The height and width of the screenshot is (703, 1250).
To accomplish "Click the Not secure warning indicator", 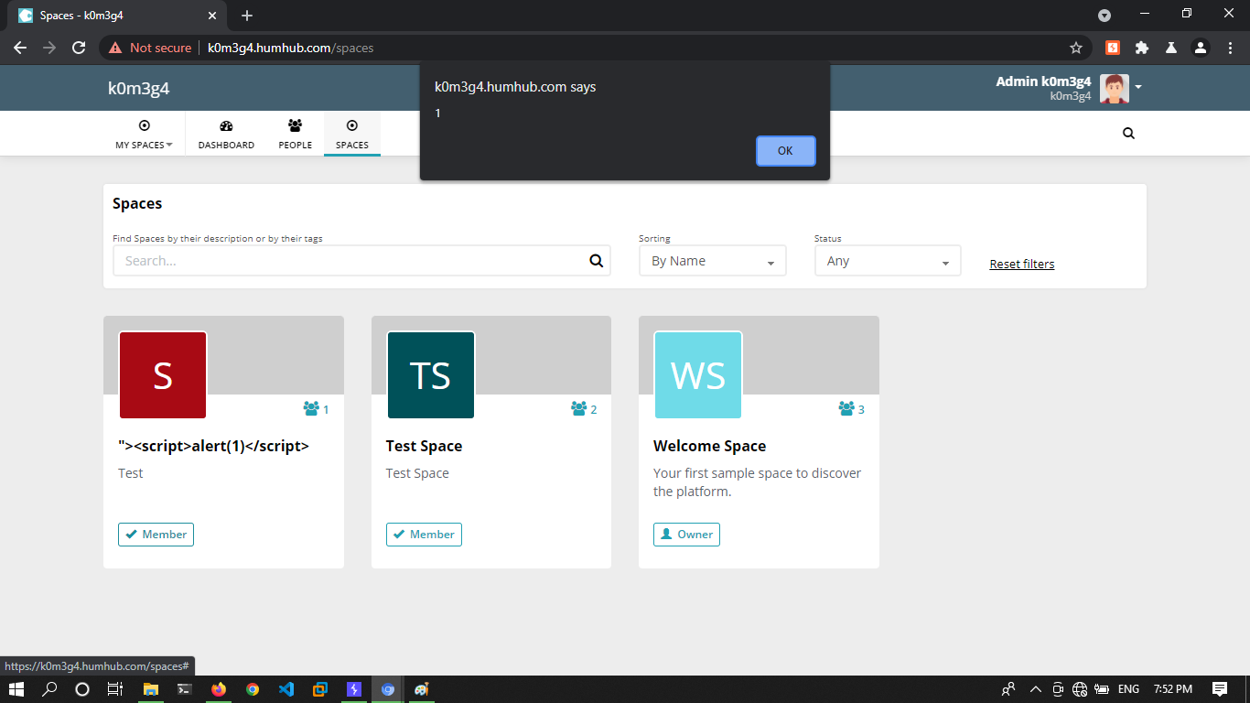I will tap(150, 48).
